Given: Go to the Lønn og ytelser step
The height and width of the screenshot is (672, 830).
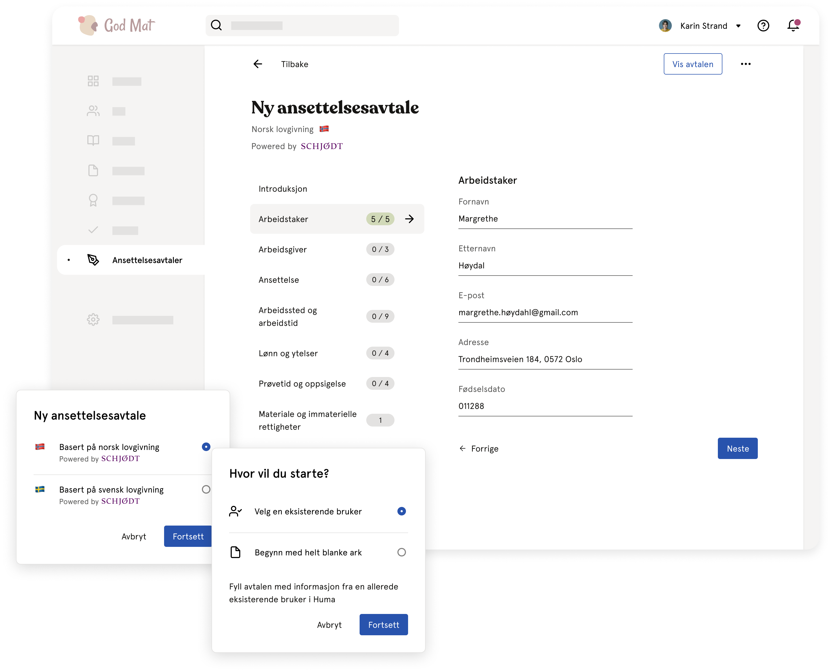Looking at the screenshot, I should pos(337,353).
